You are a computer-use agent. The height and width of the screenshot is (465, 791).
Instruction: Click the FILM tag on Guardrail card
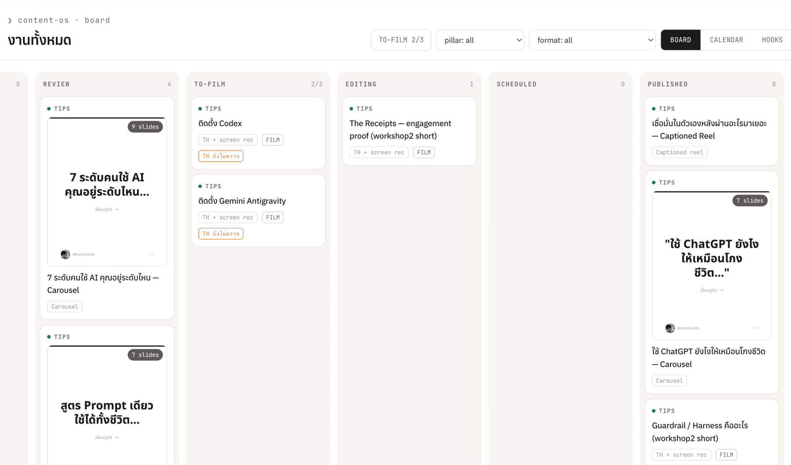tap(726, 455)
